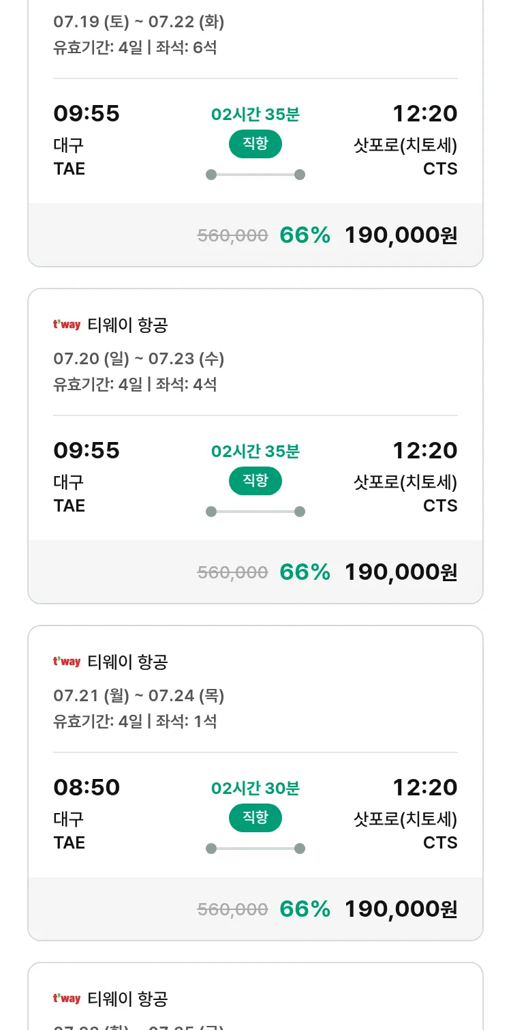The height and width of the screenshot is (1030, 511).
Task: Tap the t'way logo on the bottom-most card
Action: [x=67, y=999]
